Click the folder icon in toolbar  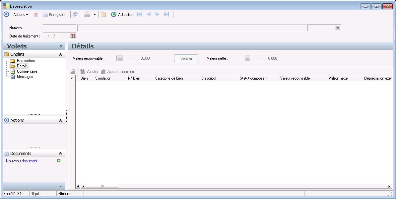tap(103, 14)
